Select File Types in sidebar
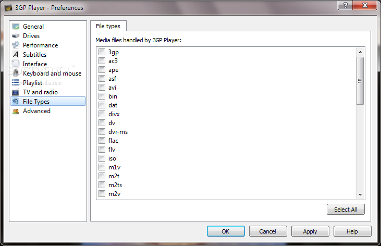 (48, 101)
